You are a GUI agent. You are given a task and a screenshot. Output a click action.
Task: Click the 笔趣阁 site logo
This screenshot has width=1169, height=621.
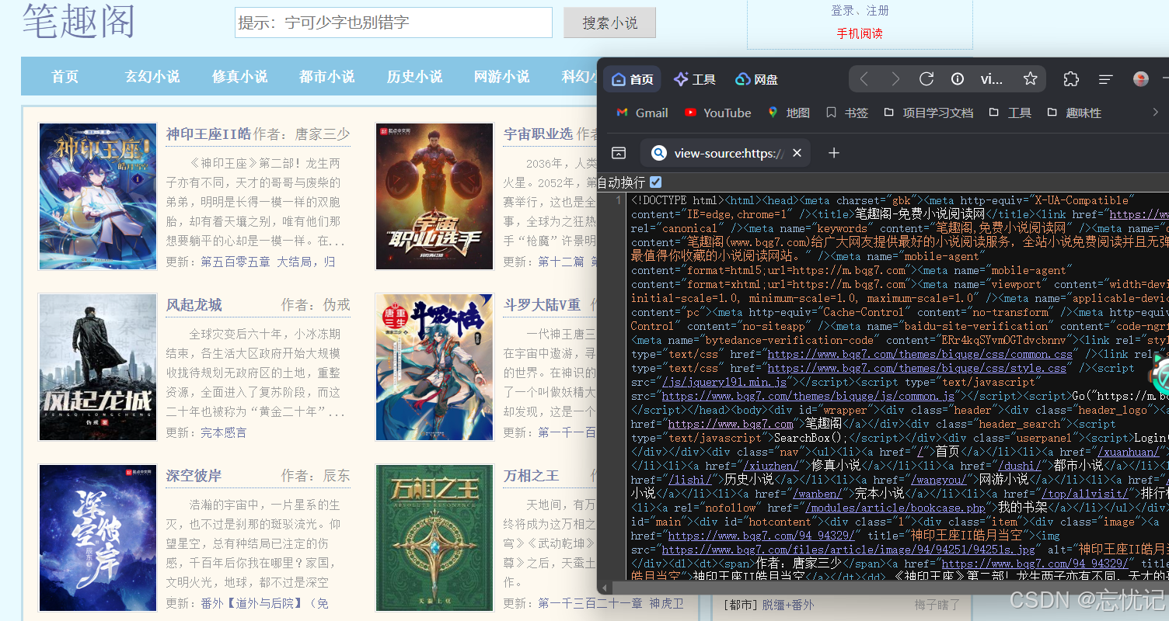(79, 20)
